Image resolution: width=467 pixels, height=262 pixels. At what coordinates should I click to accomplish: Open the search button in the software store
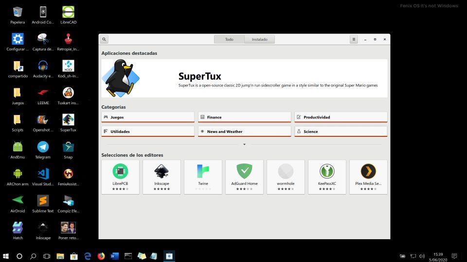(x=104, y=39)
